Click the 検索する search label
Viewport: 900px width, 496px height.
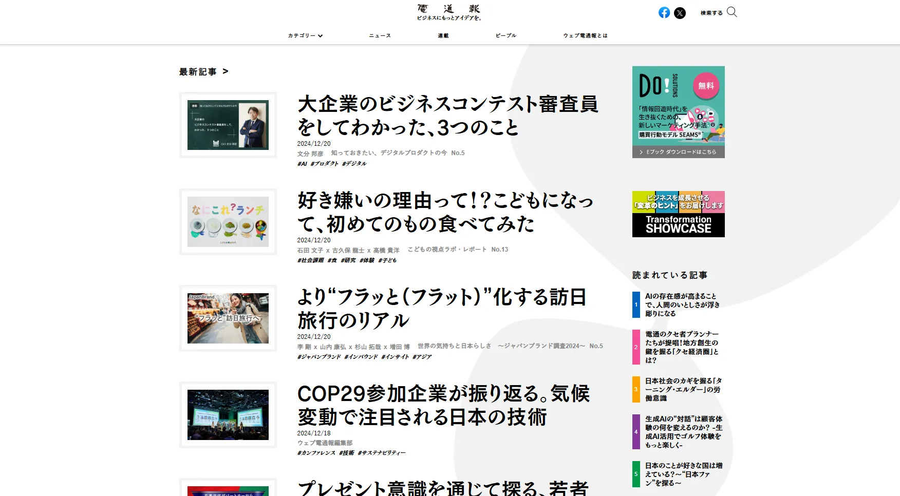[711, 13]
